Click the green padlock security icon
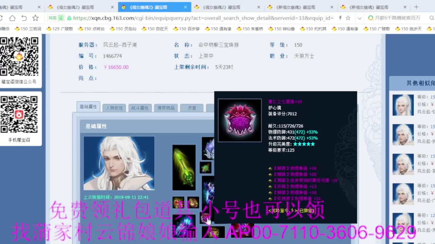Viewport: 435px width, 244px height. click(69, 18)
